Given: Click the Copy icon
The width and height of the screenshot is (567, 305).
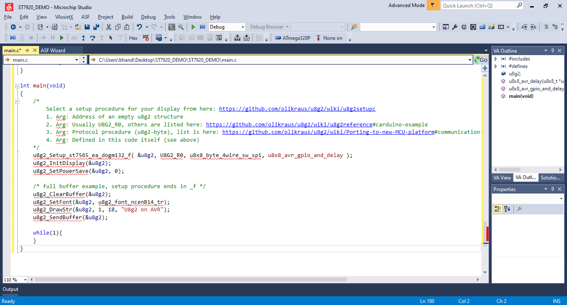Looking at the screenshot, I should click(117, 27).
